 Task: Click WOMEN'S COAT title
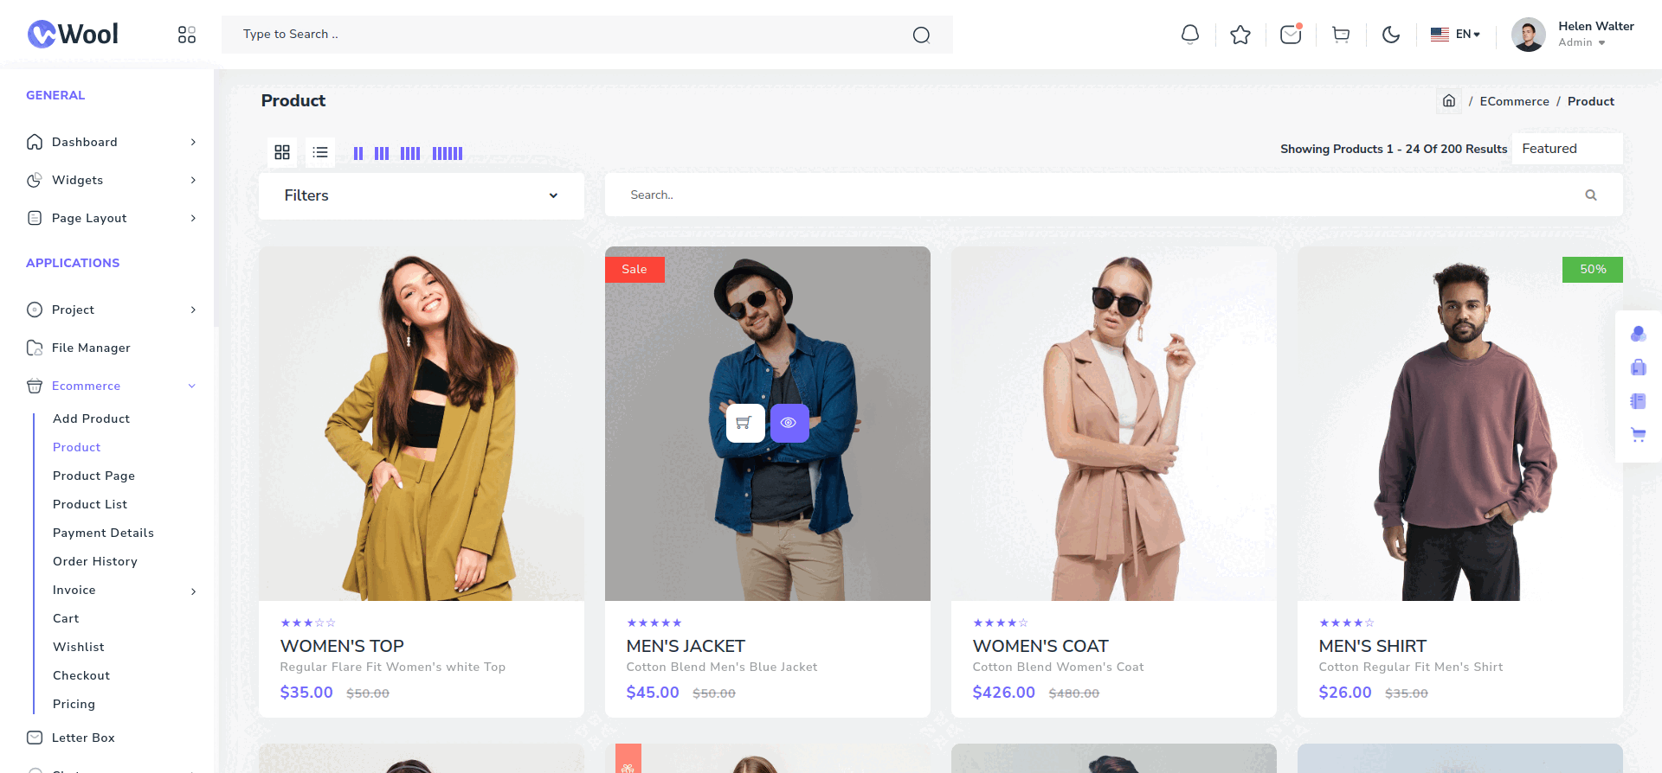pyautogui.click(x=1040, y=646)
